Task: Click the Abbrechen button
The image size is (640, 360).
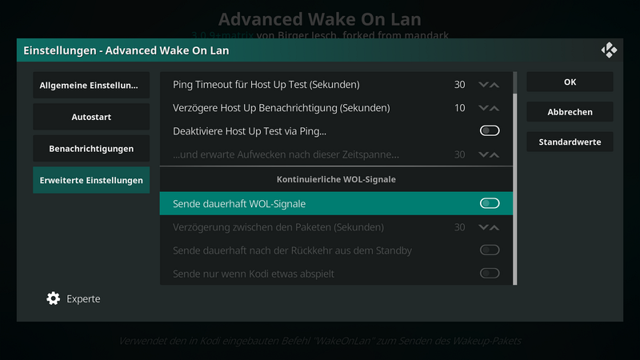Action: pos(570,112)
